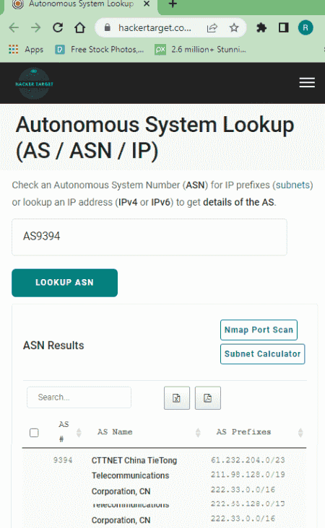
Task: Open the Chrome profile avatar R
Action: click(x=305, y=27)
